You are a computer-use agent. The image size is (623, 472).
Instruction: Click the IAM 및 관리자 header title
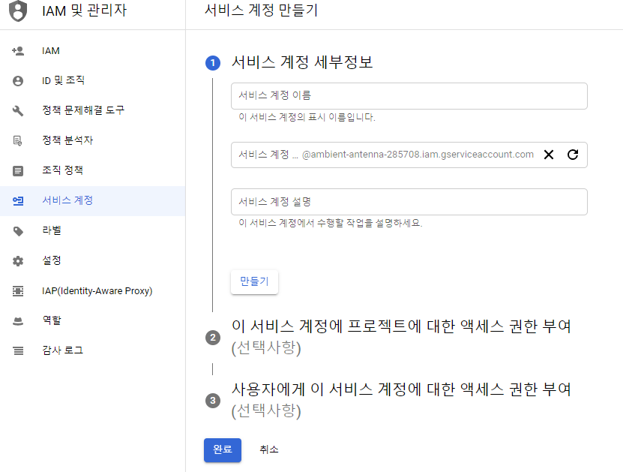tap(84, 11)
